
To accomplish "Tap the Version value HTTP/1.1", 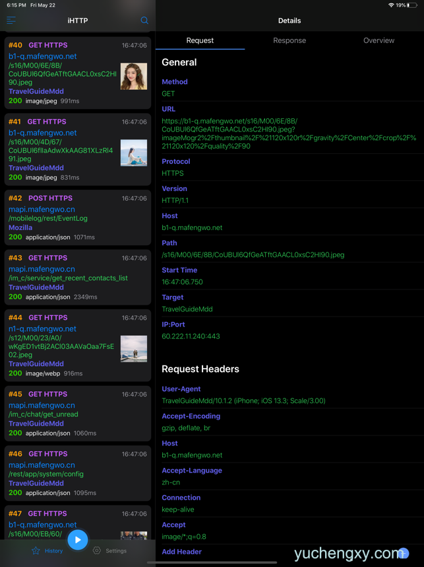I will (x=175, y=200).
